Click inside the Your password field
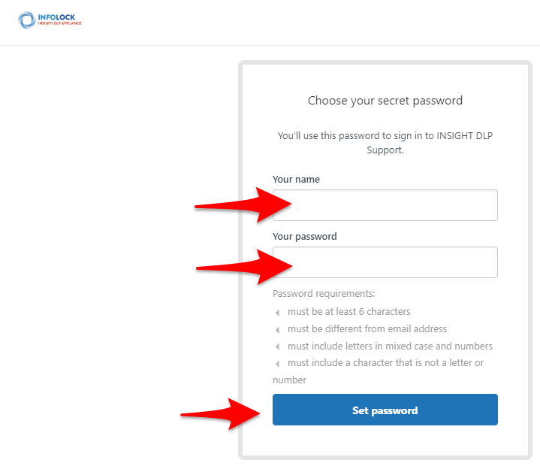Viewport: 540px width, 469px height. click(385, 262)
